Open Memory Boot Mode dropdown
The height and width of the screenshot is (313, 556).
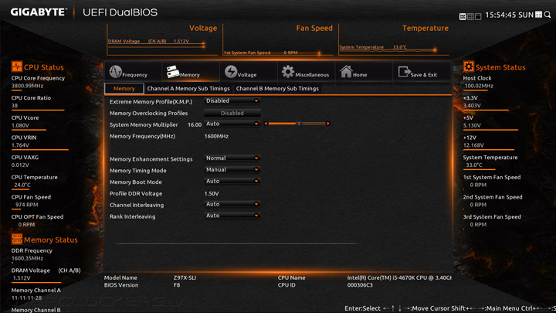pyautogui.click(x=232, y=182)
